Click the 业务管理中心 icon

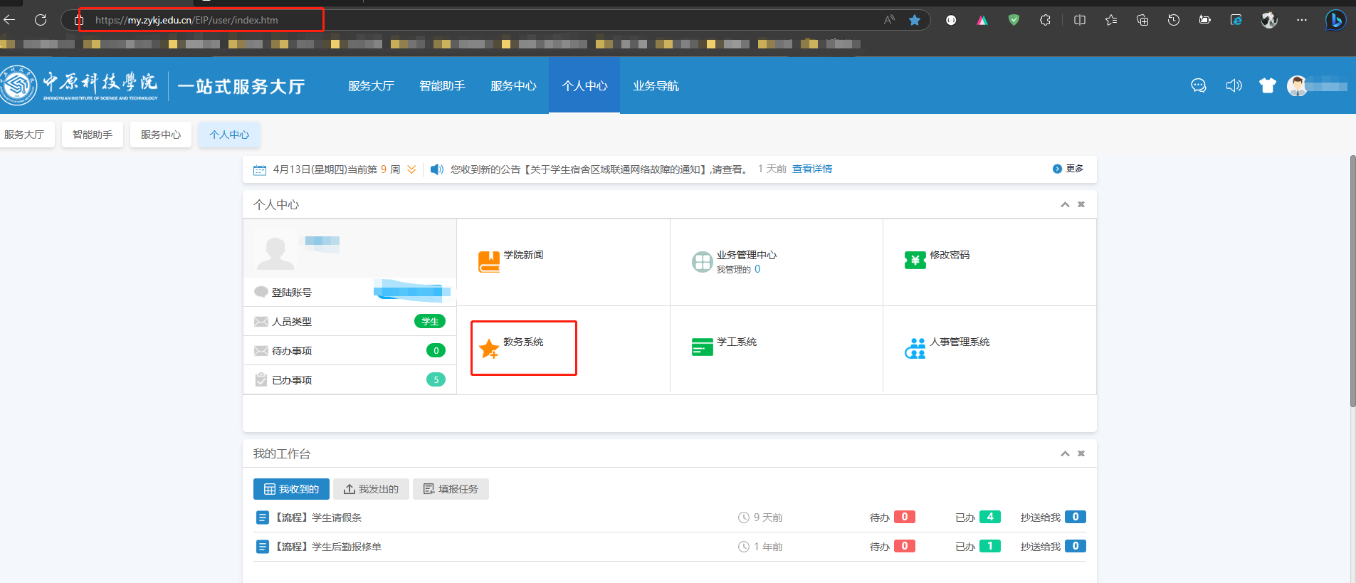[x=702, y=262]
